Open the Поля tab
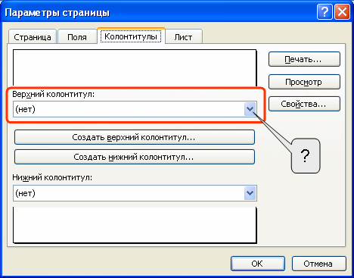The image size is (354, 278). point(77,37)
